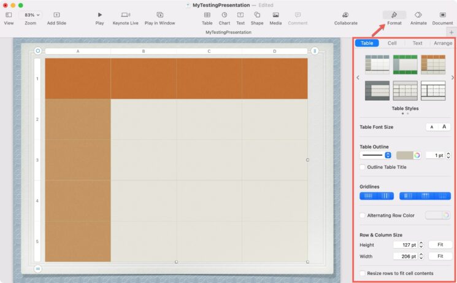The image size is (457, 283).
Task: Click the add-column handle at top right
Action: pyautogui.click(x=315, y=51)
